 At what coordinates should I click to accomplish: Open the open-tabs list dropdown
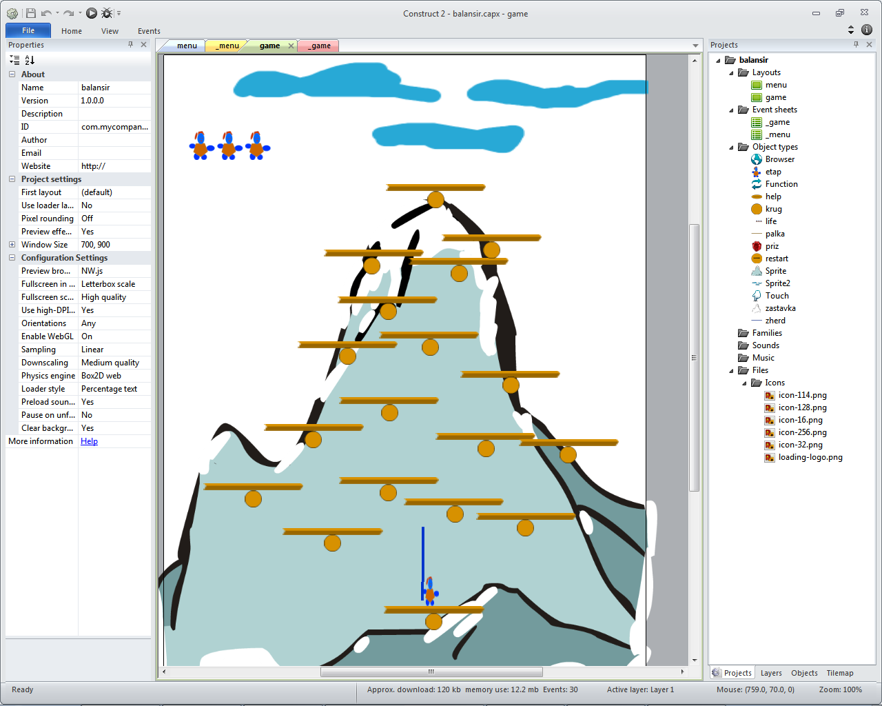[x=695, y=46]
